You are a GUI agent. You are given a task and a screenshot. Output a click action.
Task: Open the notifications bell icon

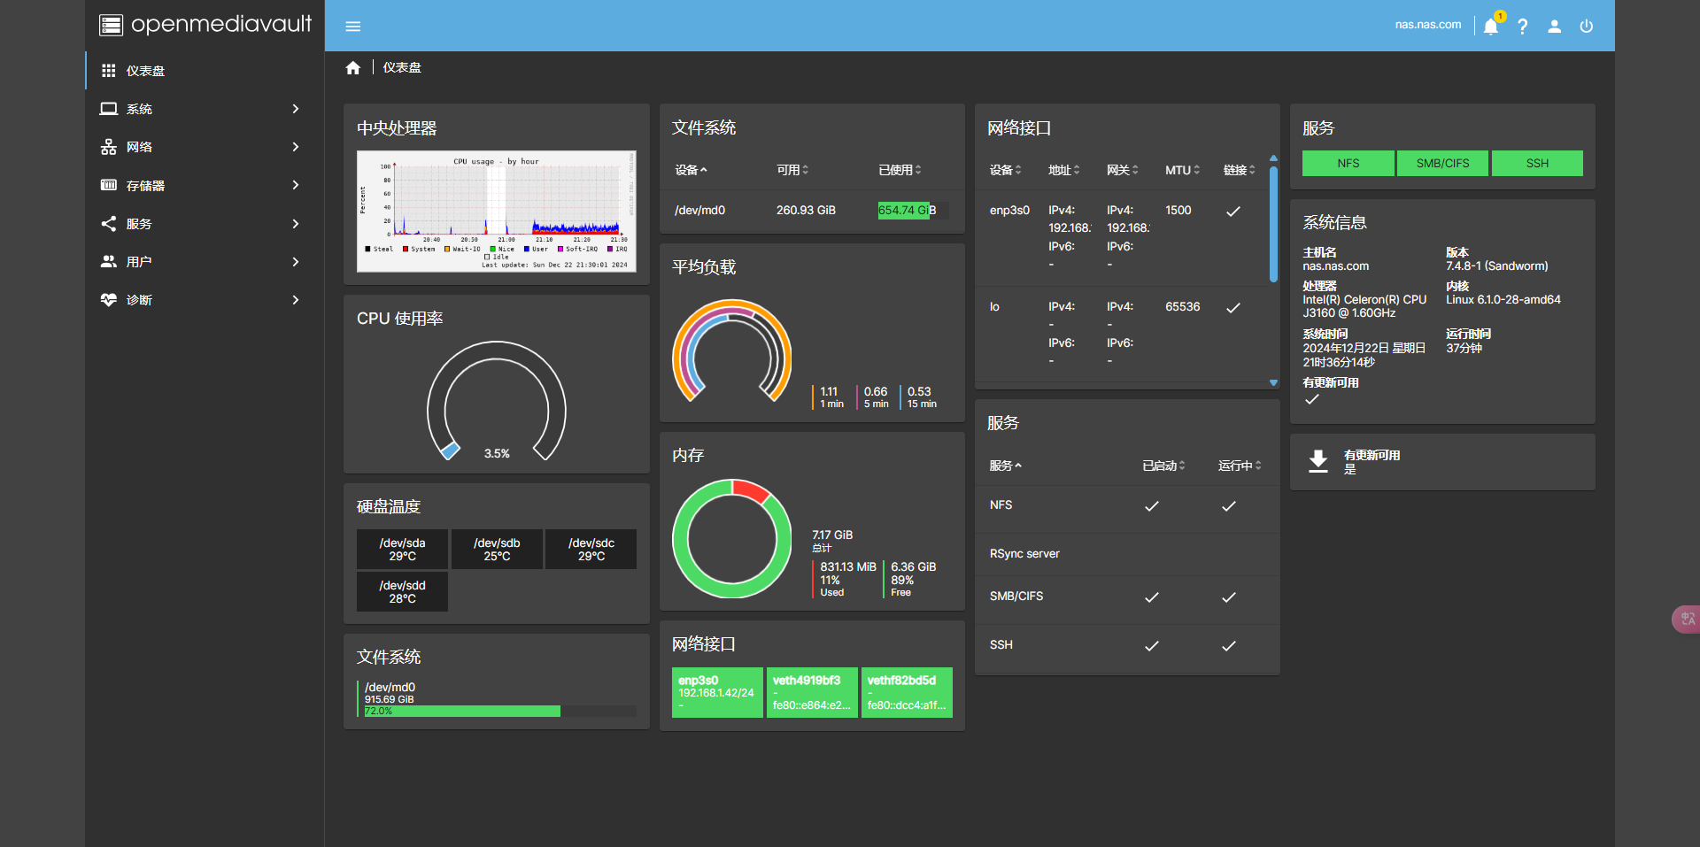1491,27
